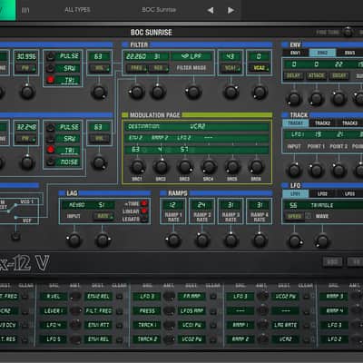This screenshot has height=363, width=363.
Task: Click the sync switch button below VCF
Action: (15, 236)
